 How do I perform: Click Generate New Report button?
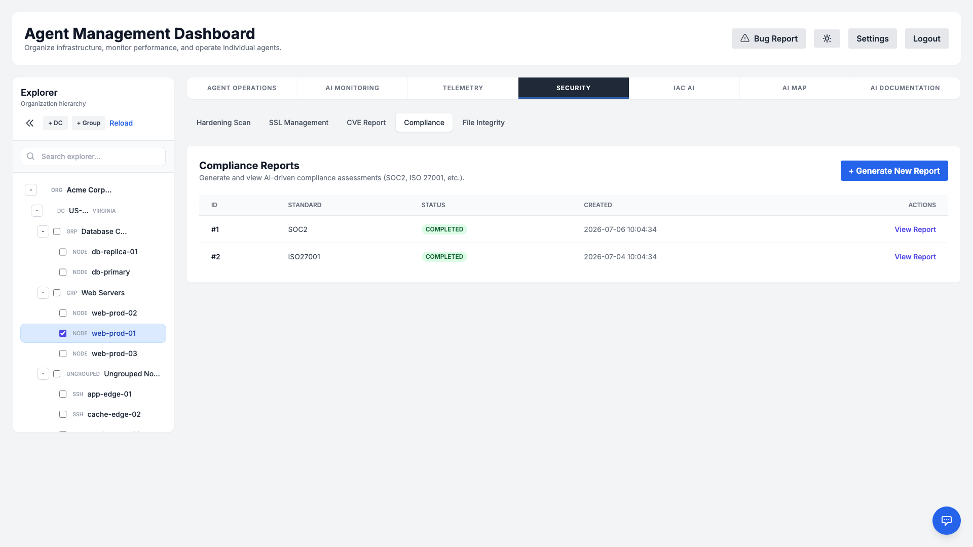(894, 171)
